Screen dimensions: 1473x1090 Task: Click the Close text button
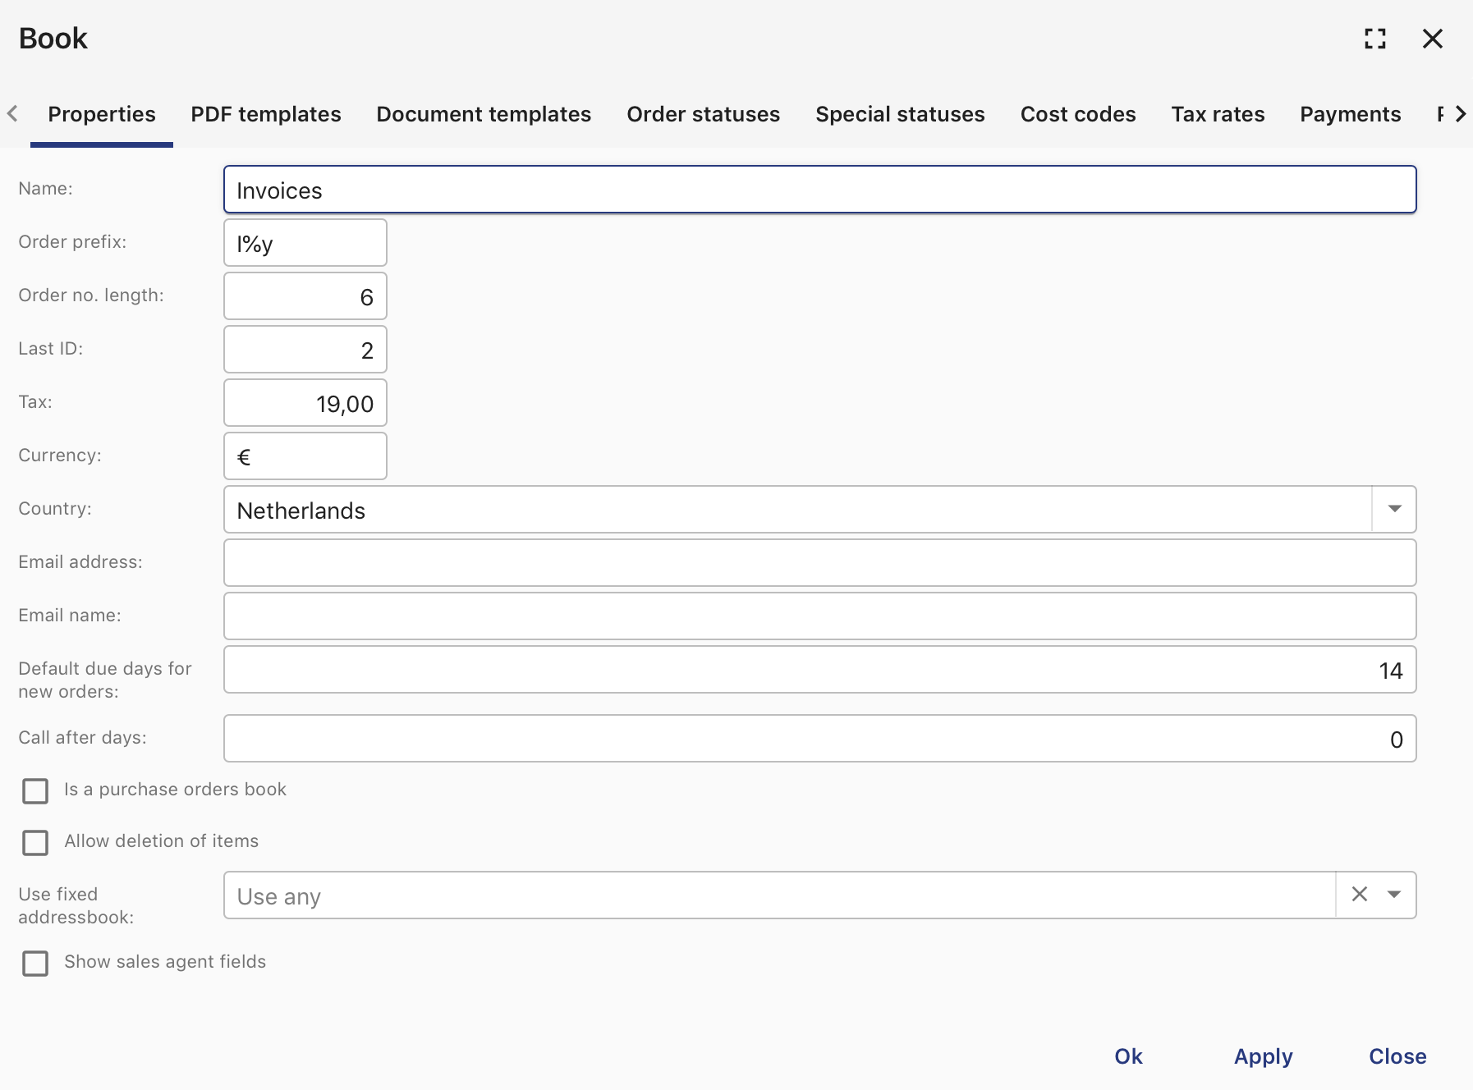[x=1397, y=1056]
